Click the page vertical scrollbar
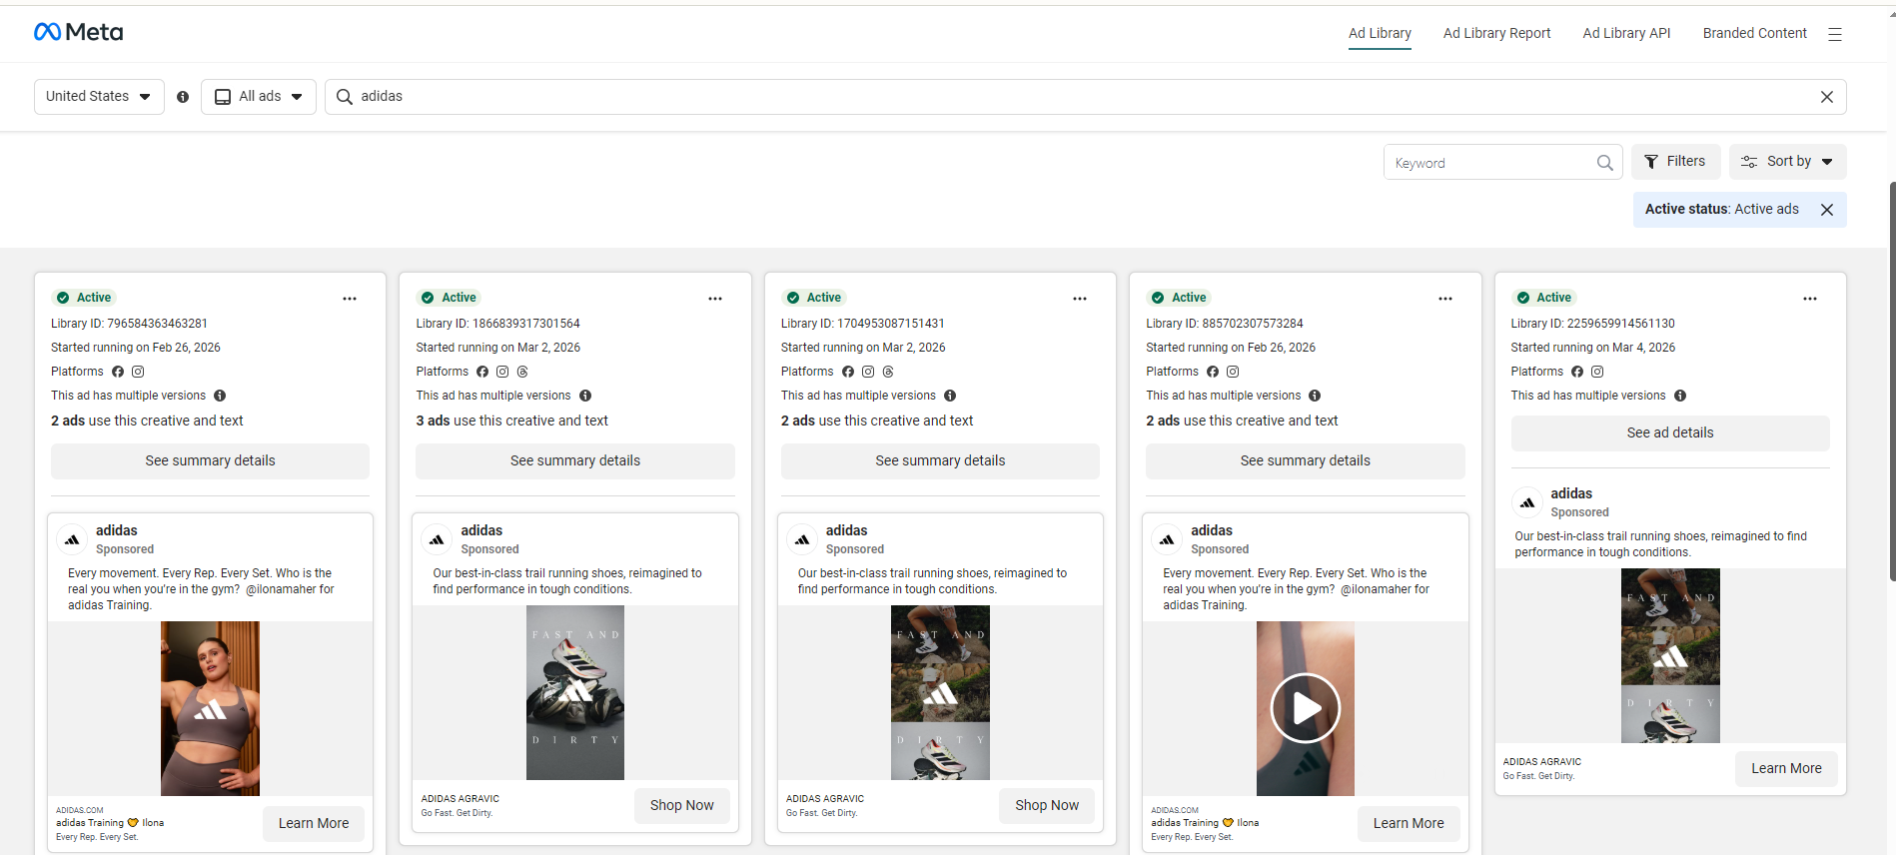The image size is (1896, 855). point(1892,380)
